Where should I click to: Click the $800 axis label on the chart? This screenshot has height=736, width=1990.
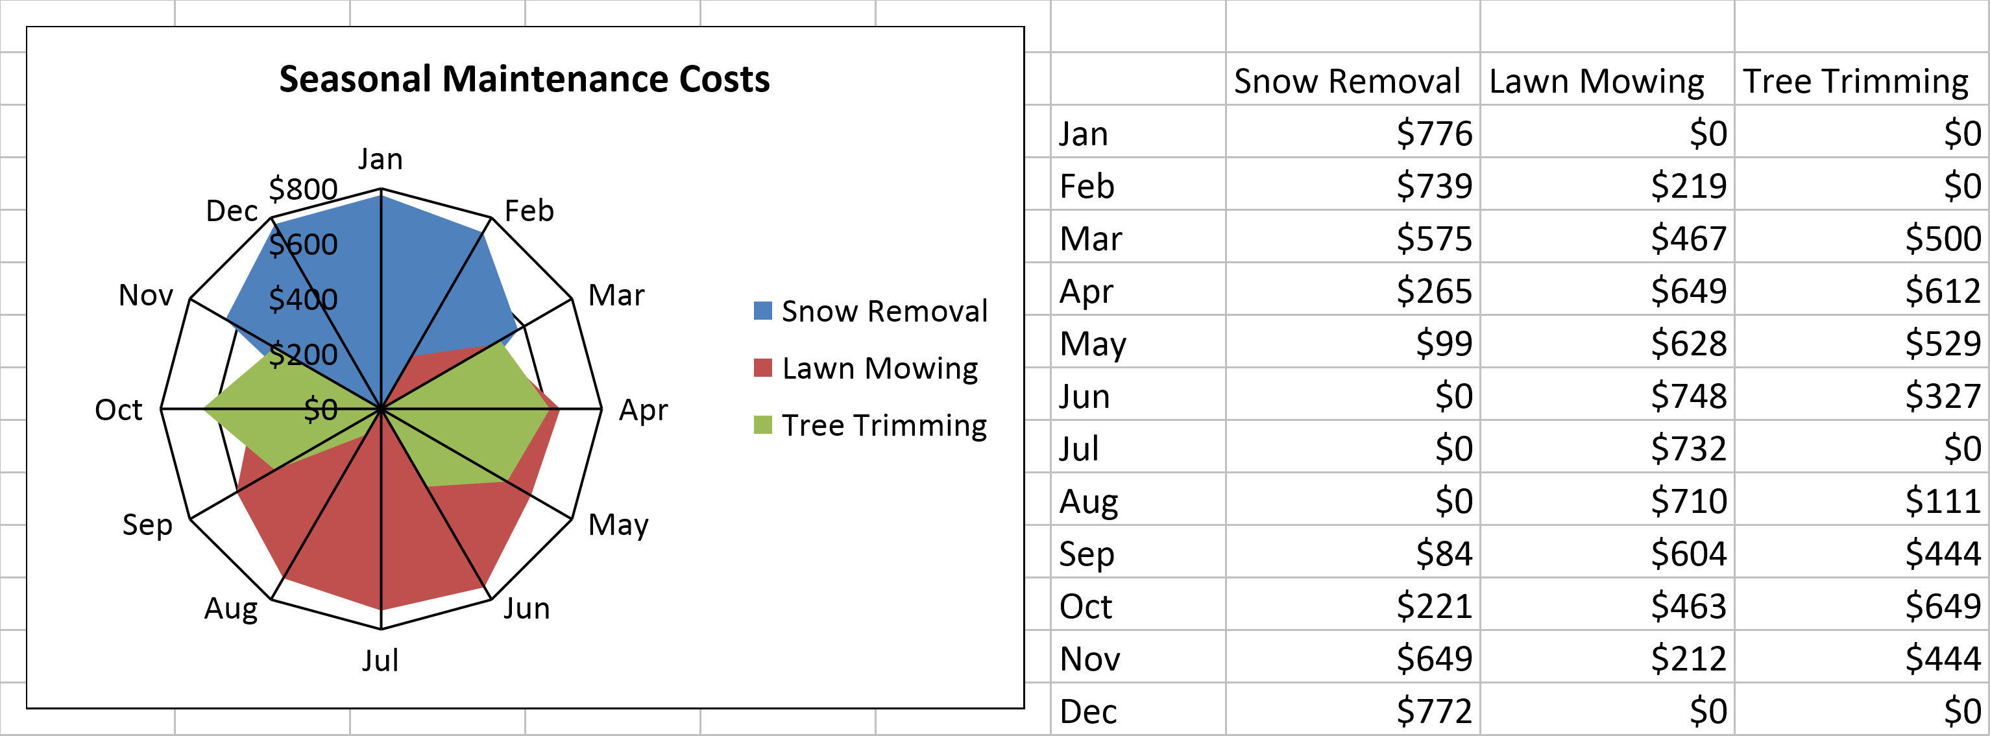click(x=303, y=189)
